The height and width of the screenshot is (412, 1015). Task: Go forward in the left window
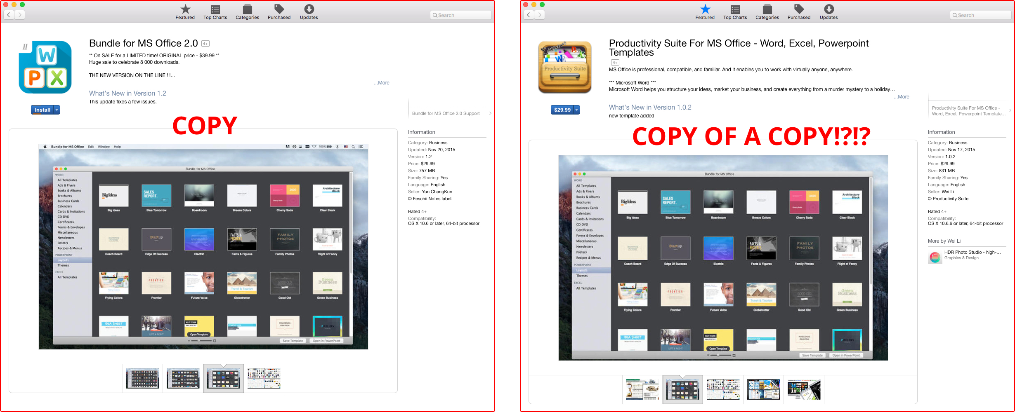20,15
